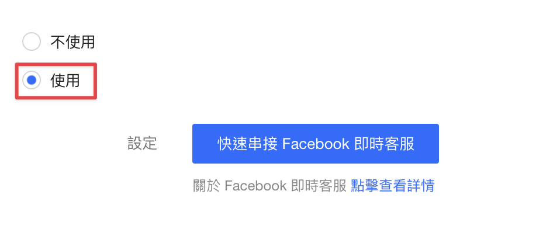Click the blue Facebook 即時客服 connect button
The width and height of the screenshot is (536, 243).
tap(316, 144)
